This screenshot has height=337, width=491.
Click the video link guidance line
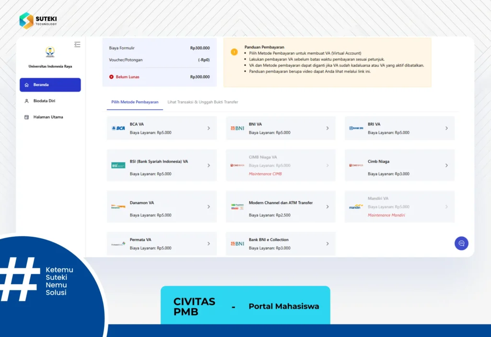tap(310, 72)
